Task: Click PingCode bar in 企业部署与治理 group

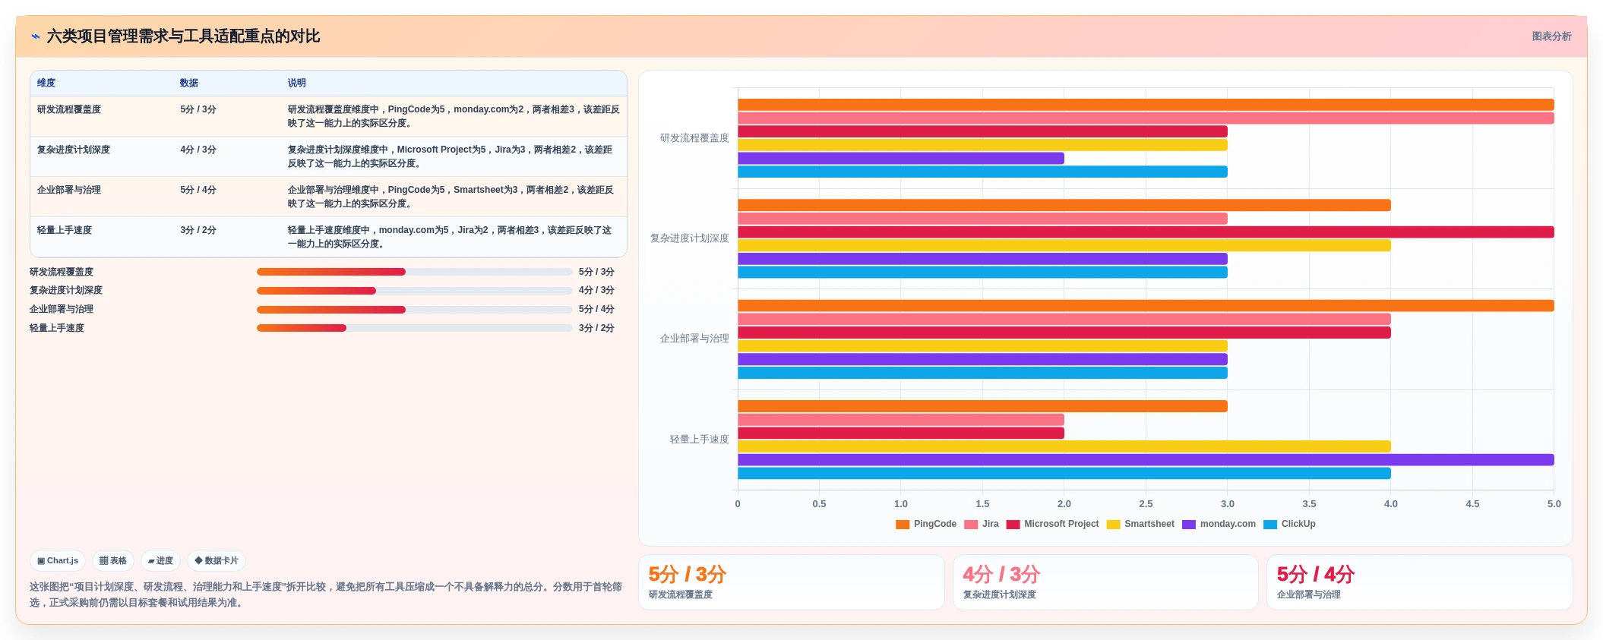Action: coord(1146,306)
